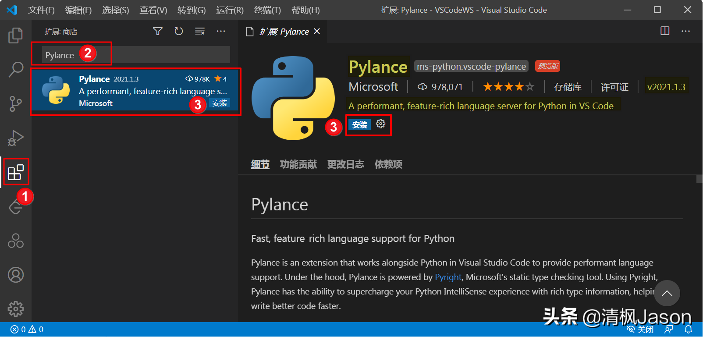The width and height of the screenshot is (703, 337).
Task: Click the blue 安装 button in details
Action: point(360,124)
